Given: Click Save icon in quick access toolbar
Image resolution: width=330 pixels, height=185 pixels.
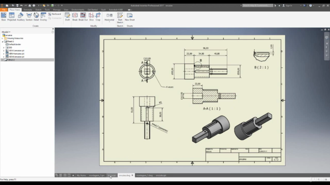Looking at the screenshot, I should (17, 6).
